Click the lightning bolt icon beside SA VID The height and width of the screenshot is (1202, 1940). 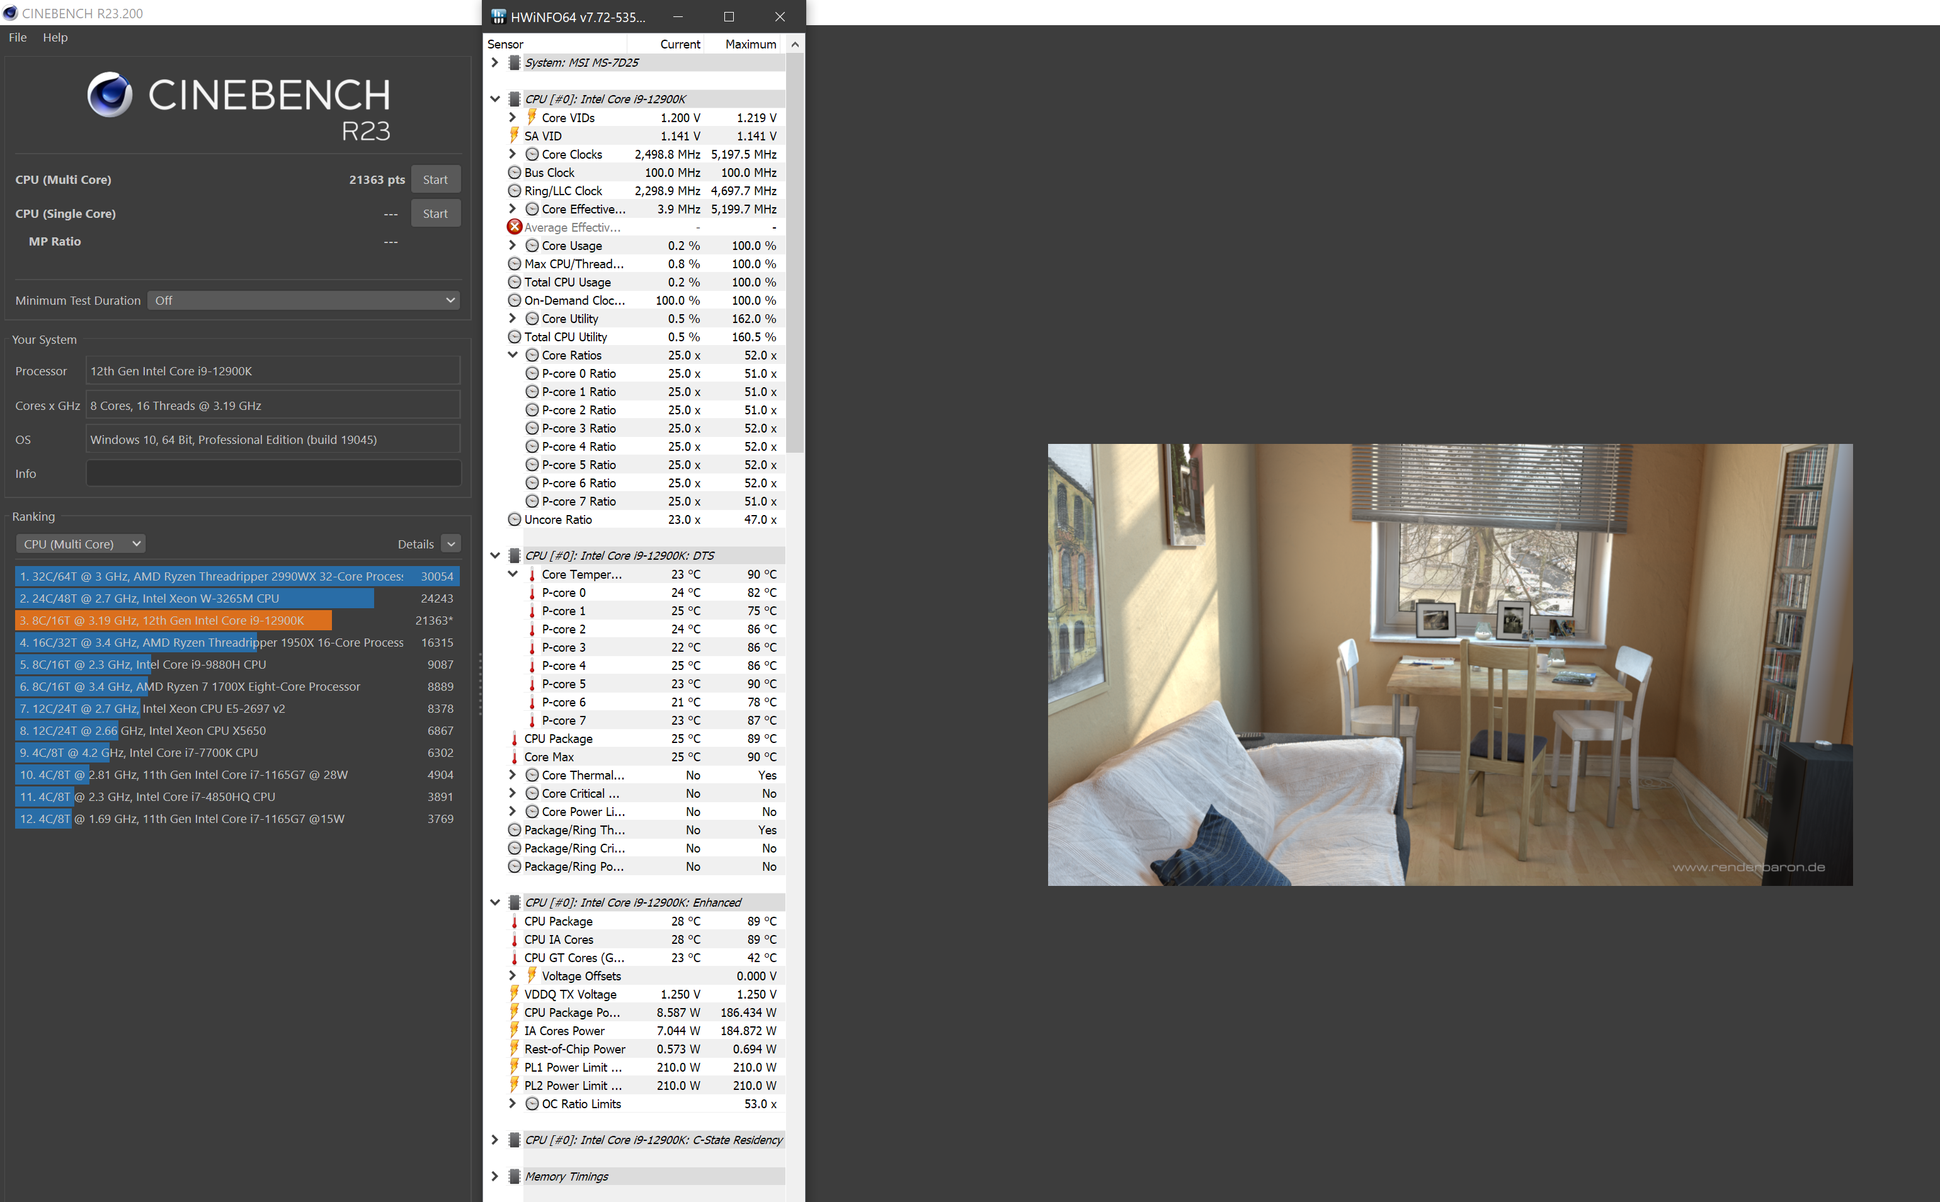tap(515, 136)
